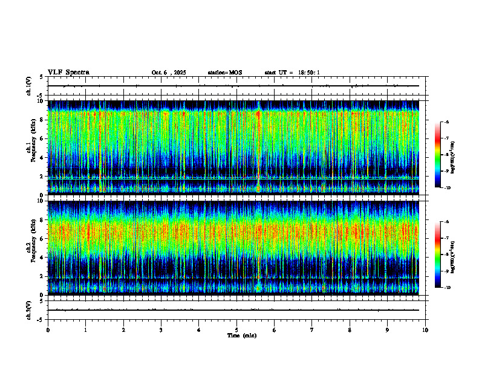Image resolution: width=479 pixels, height=370 pixels.
Task: Click the "-6" label on the upper colorbar
Action: tap(446, 122)
